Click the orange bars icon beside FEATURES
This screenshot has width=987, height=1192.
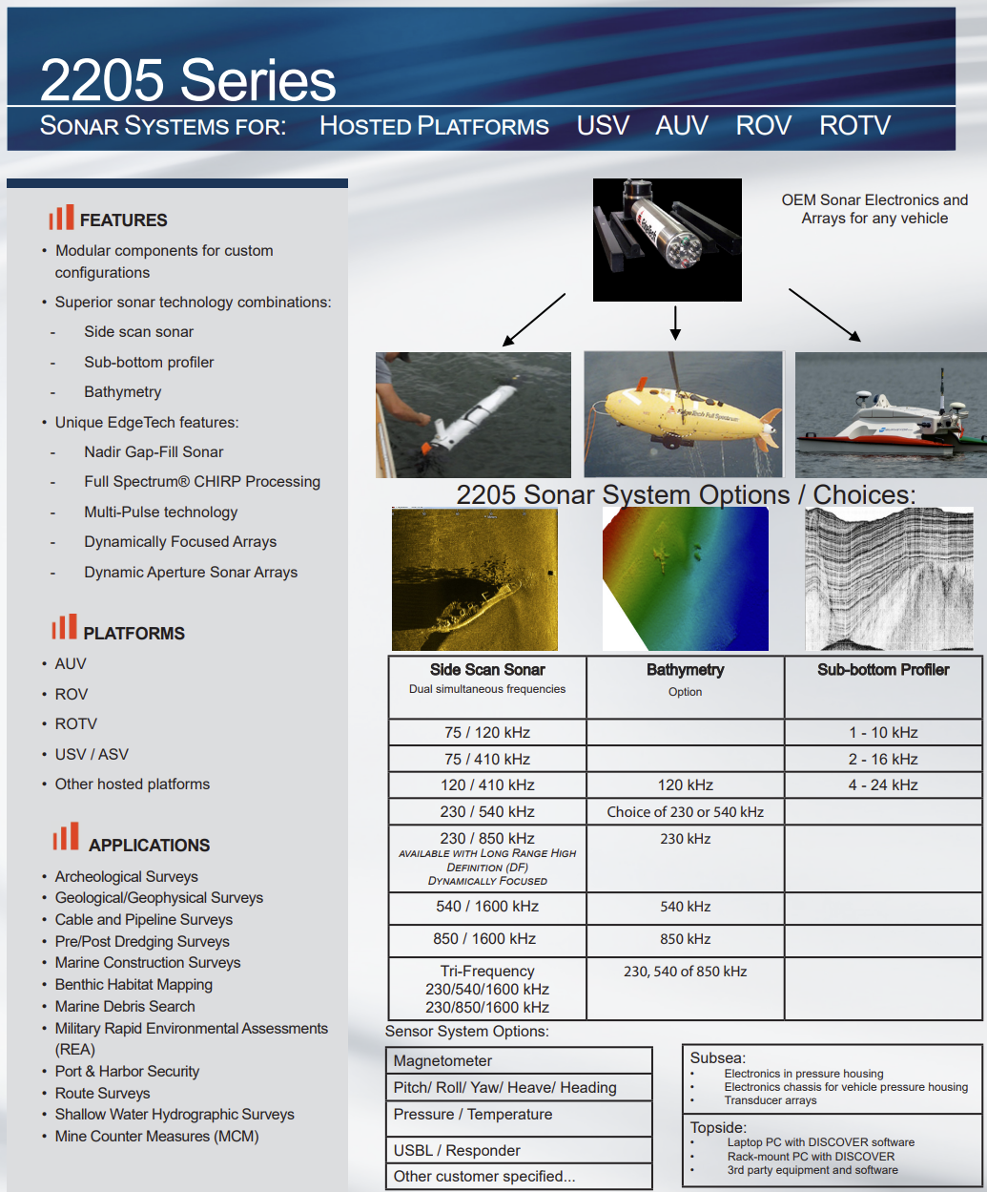click(61, 218)
